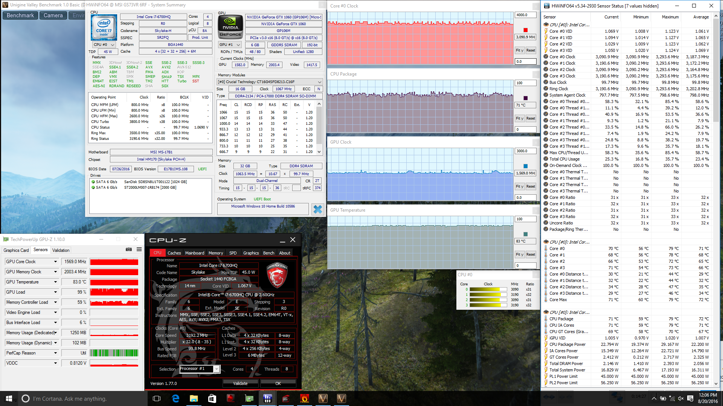
Task: Click the first Valley benchmark V taskbar icon
Action: click(x=323, y=398)
